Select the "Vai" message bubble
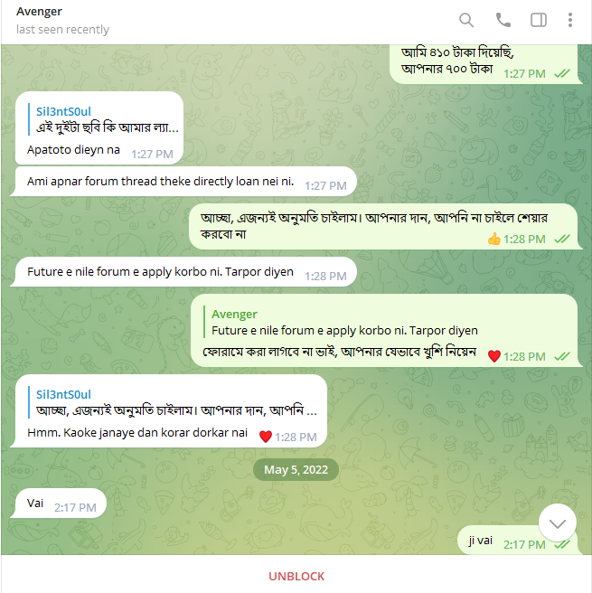The image size is (592, 593). pos(61,503)
